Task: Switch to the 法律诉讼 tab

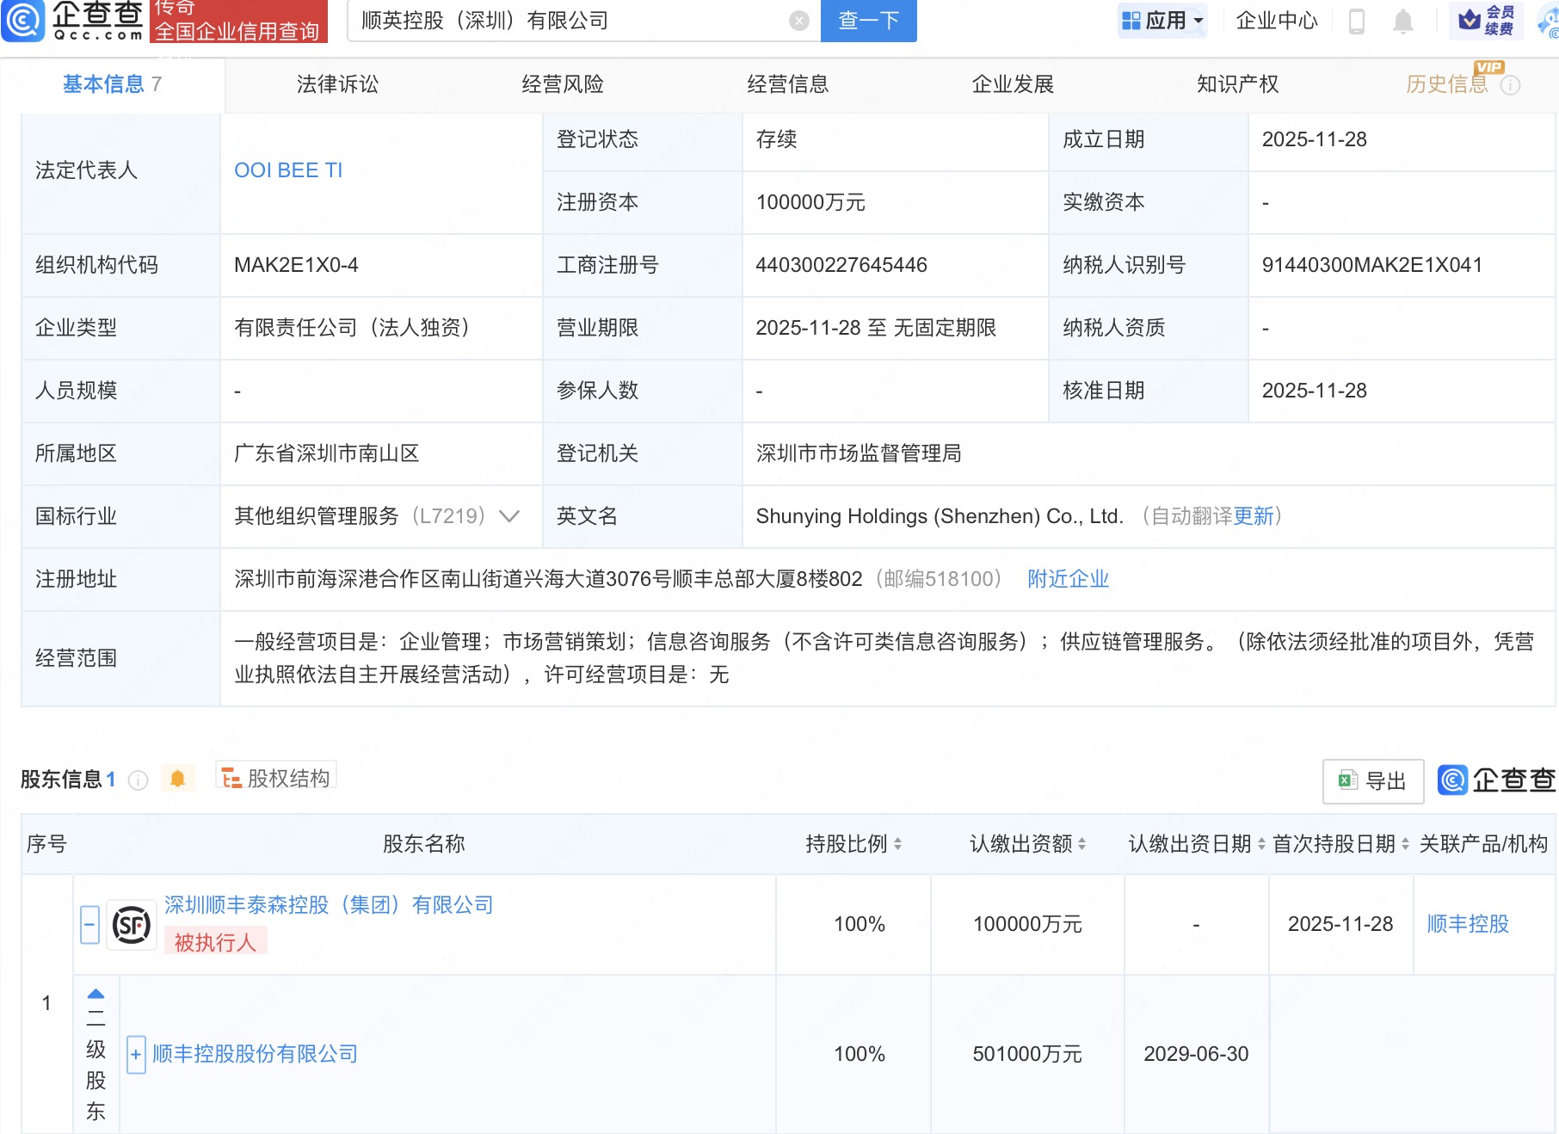Action: pyautogui.click(x=337, y=84)
